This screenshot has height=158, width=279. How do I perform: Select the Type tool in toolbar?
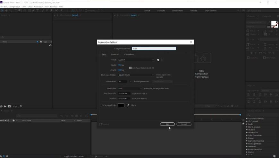38,11
